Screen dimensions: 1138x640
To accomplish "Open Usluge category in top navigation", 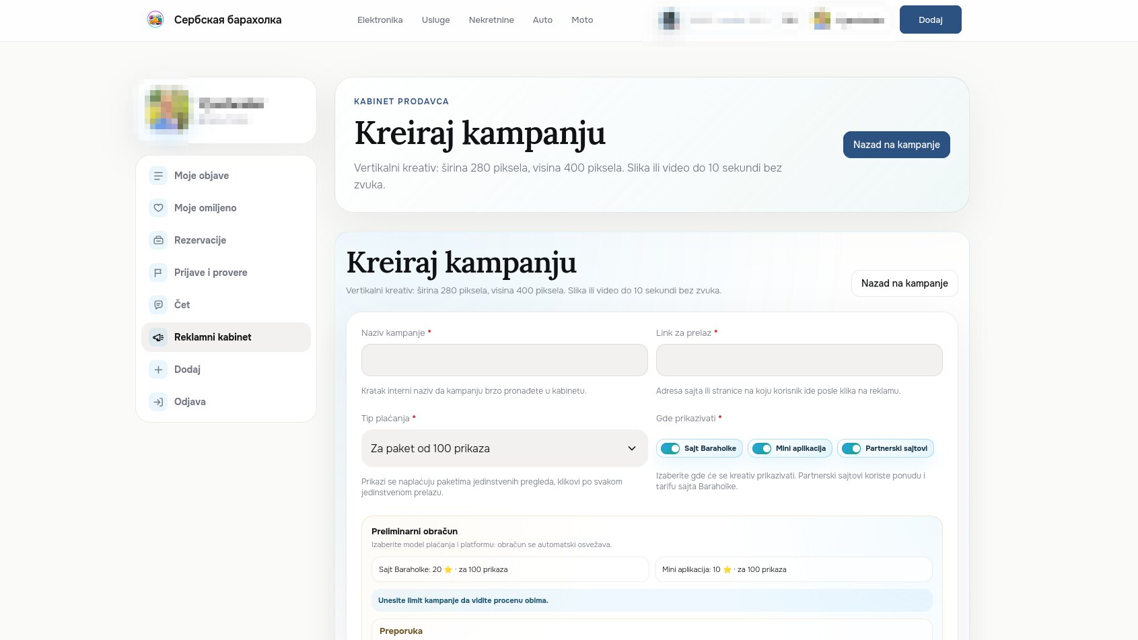I will (436, 20).
